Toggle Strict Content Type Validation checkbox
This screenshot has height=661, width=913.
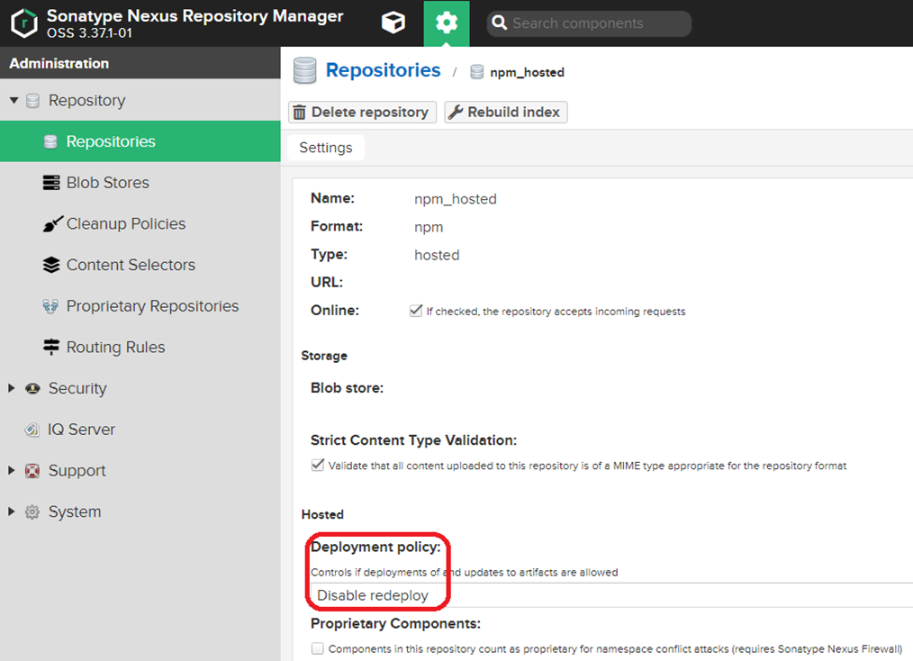tap(317, 465)
